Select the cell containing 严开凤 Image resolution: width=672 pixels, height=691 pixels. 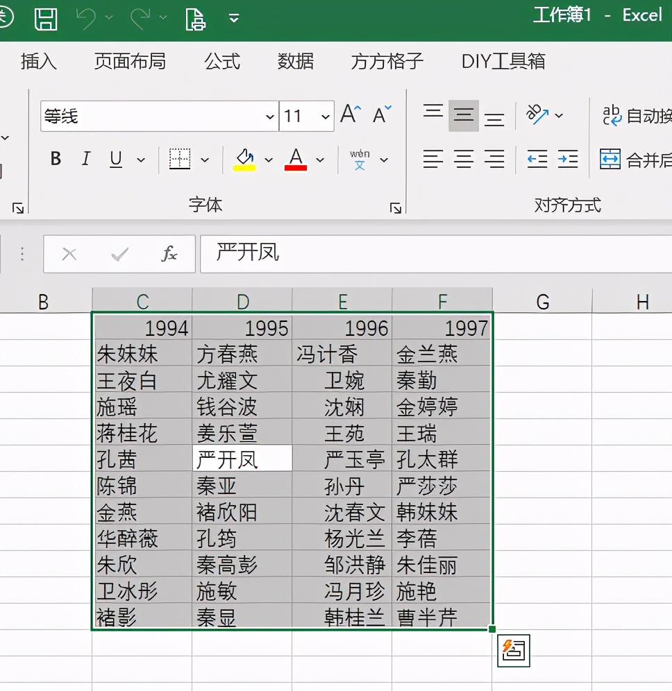[x=242, y=459]
